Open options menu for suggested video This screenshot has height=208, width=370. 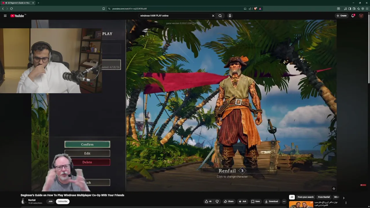[x=346, y=203]
